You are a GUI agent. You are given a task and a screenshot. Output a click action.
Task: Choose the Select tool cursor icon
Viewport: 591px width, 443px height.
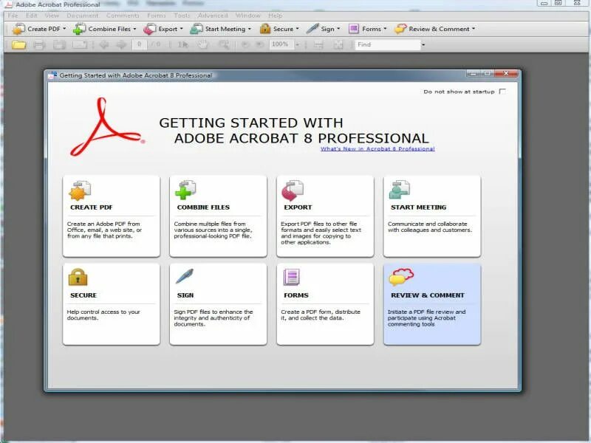tap(182, 44)
